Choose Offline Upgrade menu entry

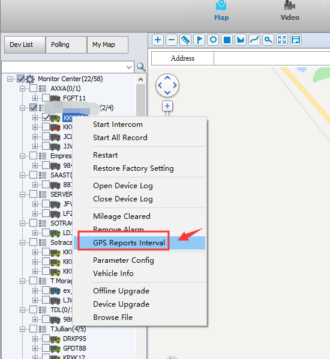(139, 291)
